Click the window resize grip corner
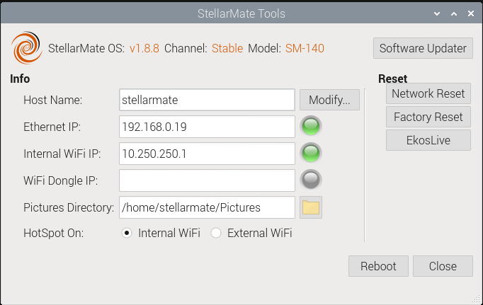 pos(477,300)
